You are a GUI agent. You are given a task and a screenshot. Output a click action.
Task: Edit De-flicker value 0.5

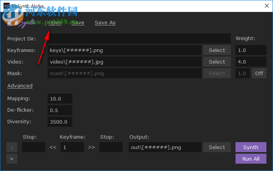point(60,110)
